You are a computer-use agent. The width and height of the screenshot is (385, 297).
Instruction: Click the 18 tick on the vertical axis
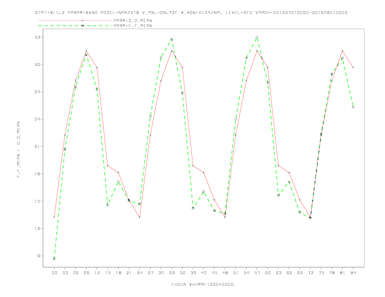37,174
